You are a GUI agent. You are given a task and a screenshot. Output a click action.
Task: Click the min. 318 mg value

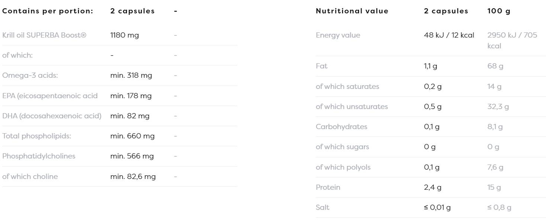click(x=131, y=75)
